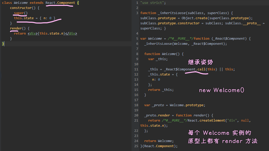Image resolution: width=269 pixels, height=151 pixels.
Task: Click the pink 'new Welcome()' annotation
Action: [x=222, y=90]
